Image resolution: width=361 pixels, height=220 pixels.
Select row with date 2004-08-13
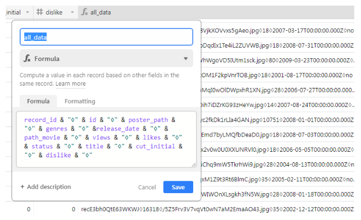277,165
